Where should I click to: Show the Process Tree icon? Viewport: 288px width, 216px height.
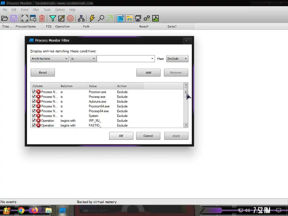pyautogui.click(x=81, y=18)
